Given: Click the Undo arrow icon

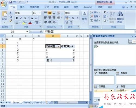Looking at the screenshot, I should (x=14, y=2).
